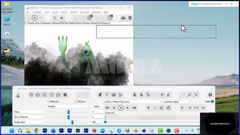Open the MEDIA menu
This screenshot has width=240, height=135.
[x=64, y=12]
